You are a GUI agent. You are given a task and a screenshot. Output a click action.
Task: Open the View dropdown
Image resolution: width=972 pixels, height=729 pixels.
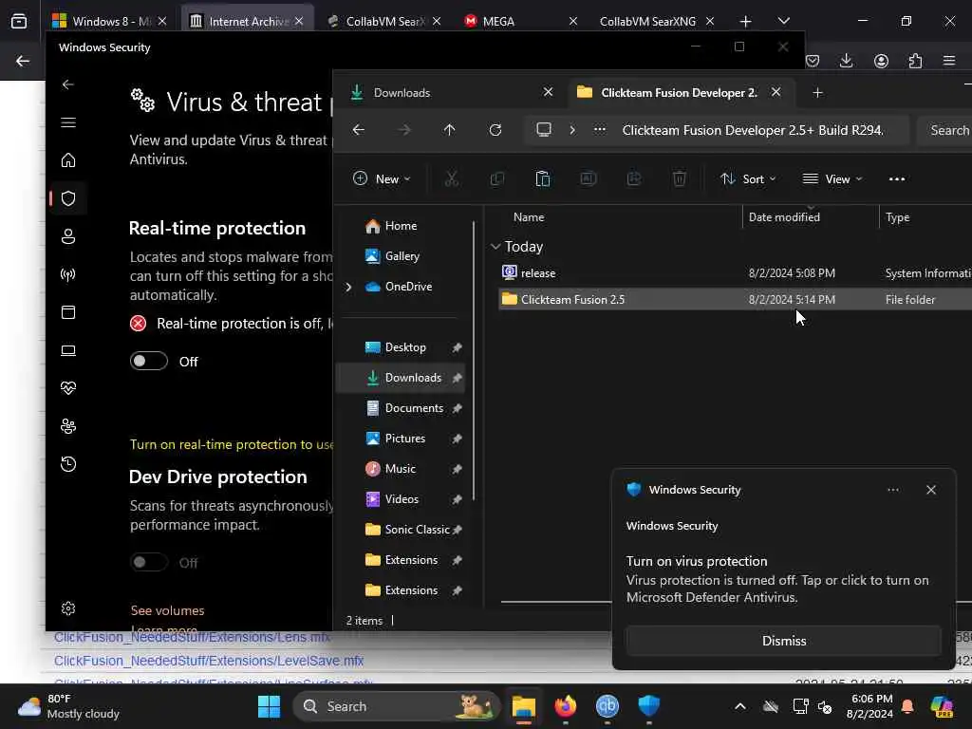point(832,179)
